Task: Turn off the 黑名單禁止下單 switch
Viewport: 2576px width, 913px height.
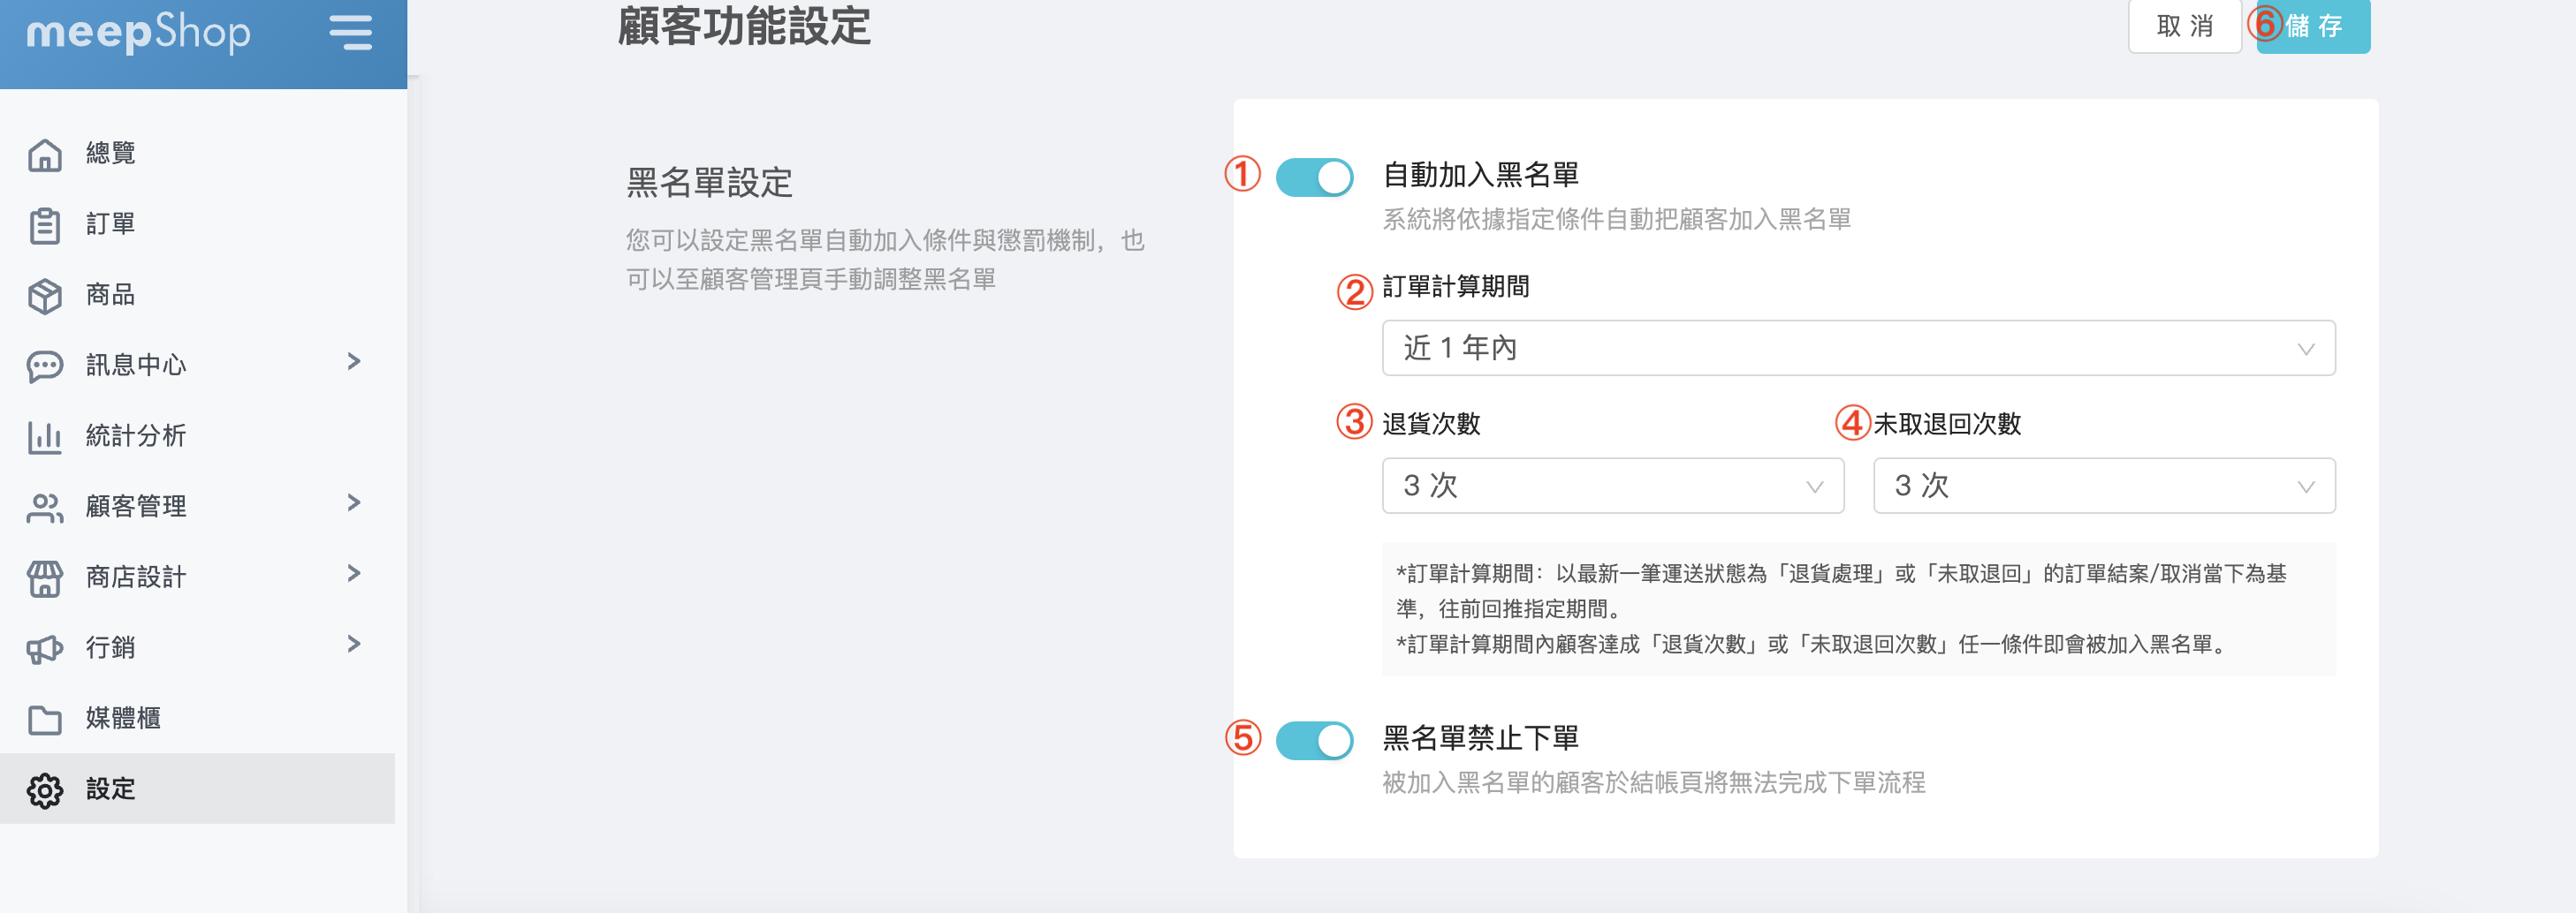Action: [x=1314, y=740]
